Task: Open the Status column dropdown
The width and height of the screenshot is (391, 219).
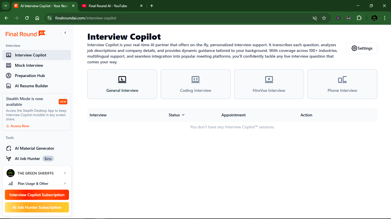Action: [177, 115]
